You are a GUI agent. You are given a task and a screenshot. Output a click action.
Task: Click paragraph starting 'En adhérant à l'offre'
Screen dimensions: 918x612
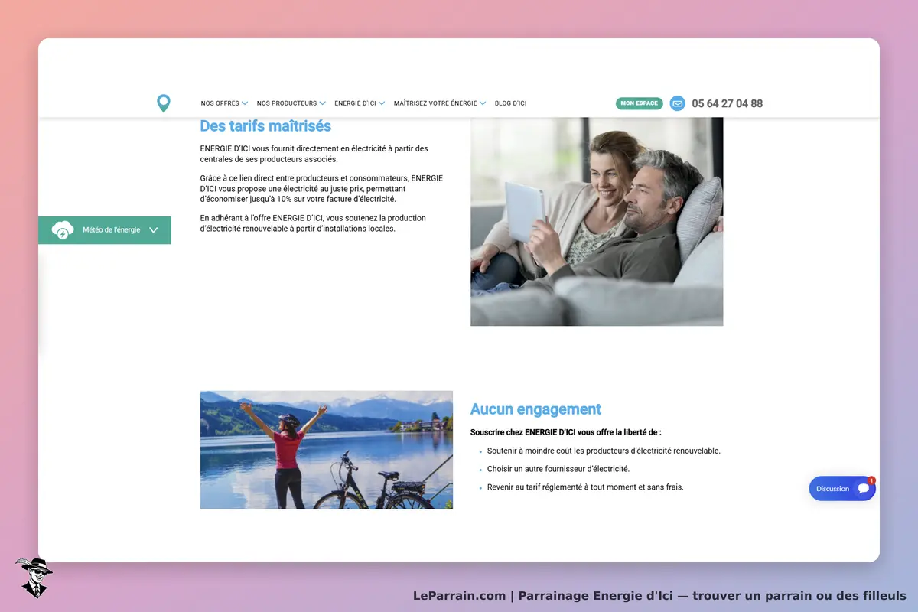pyautogui.click(x=313, y=223)
